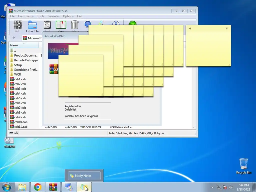Open the Tools menu
This screenshot has width=256, height=192.
pyautogui.click(x=40, y=16)
